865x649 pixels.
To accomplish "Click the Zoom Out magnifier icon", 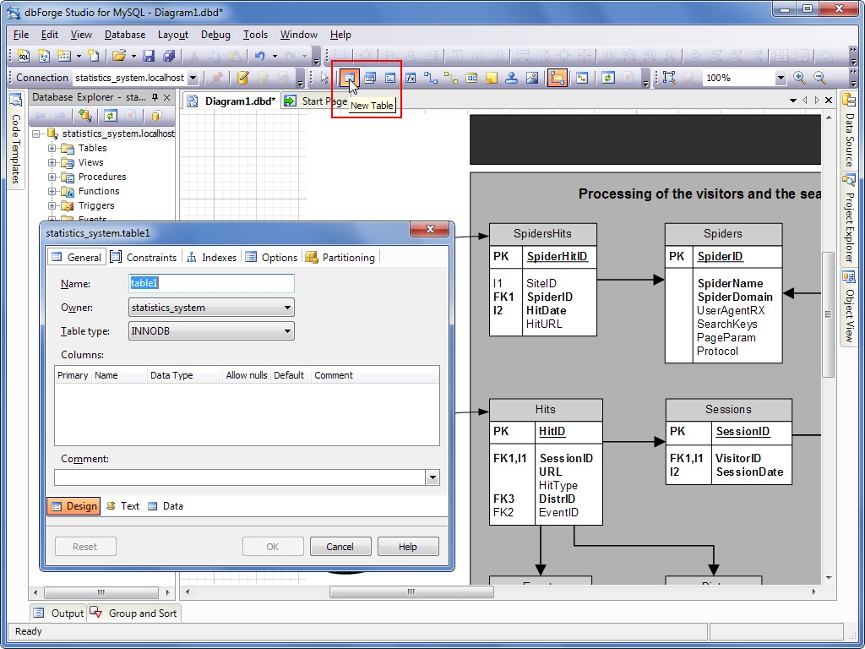I will [x=819, y=78].
